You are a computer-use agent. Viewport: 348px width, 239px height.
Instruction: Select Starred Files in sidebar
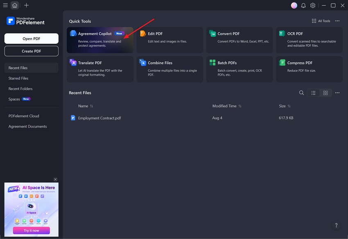pyautogui.click(x=31, y=78)
